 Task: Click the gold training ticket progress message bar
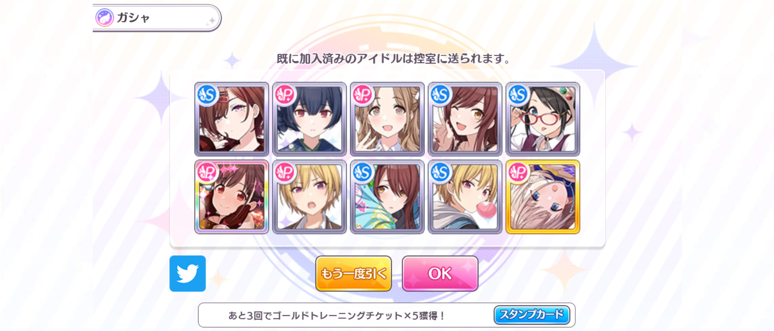[x=387, y=315]
